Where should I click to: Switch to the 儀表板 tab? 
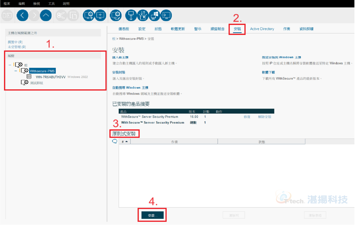point(124,29)
